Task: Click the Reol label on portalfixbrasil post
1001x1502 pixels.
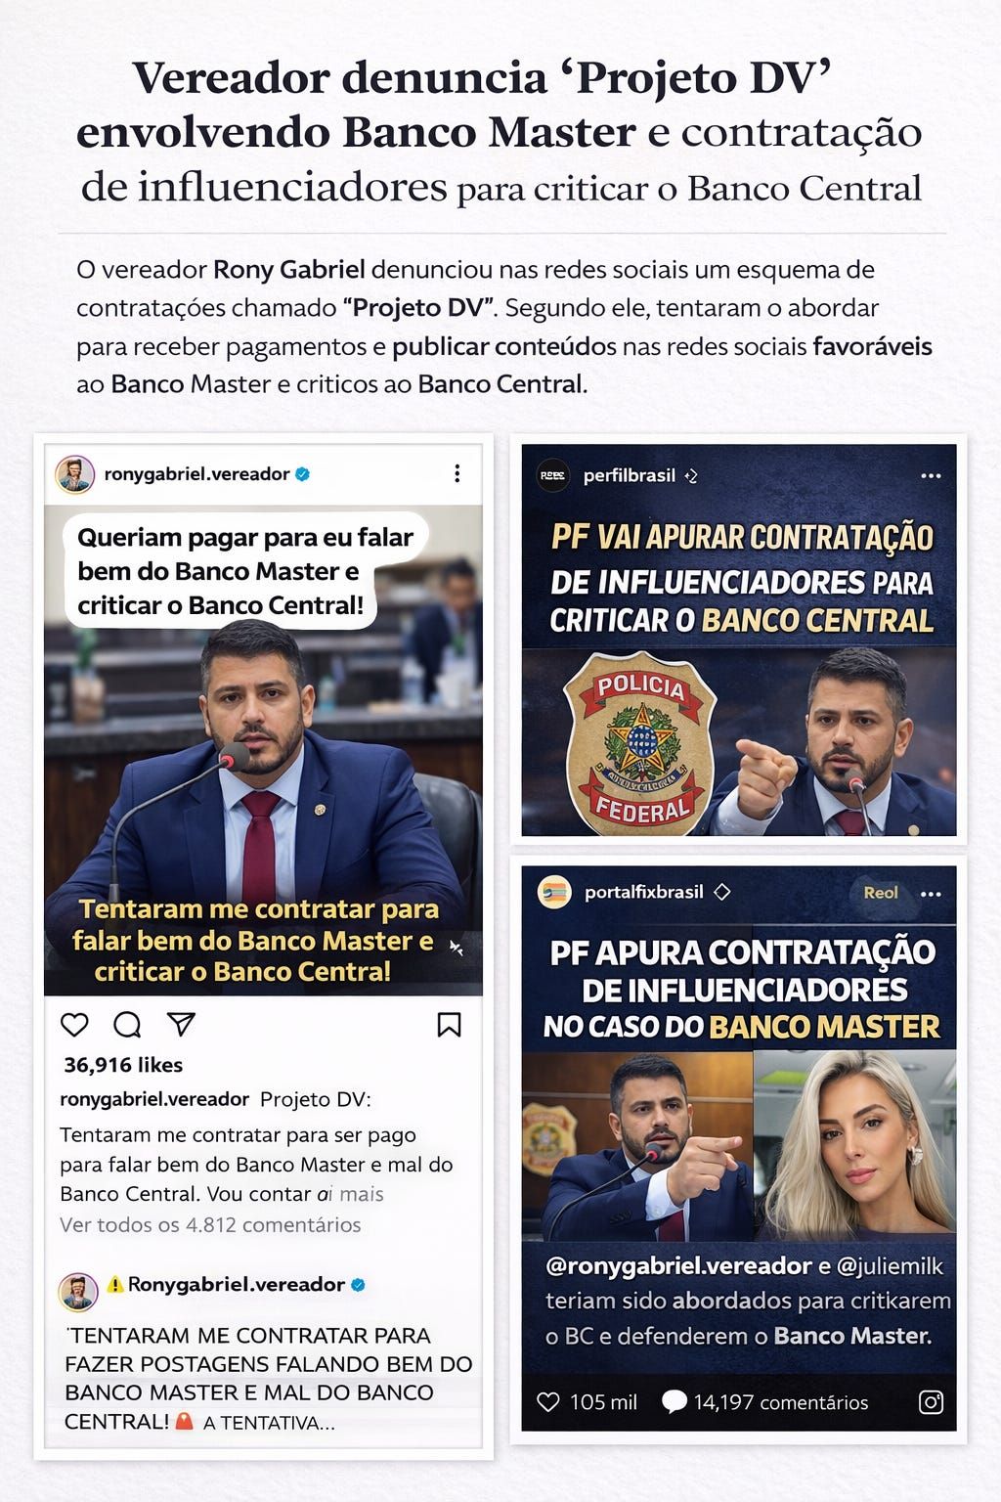Action: 881,893
